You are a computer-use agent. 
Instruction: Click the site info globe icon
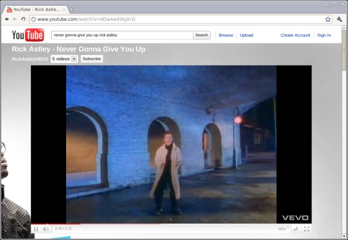point(33,19)
